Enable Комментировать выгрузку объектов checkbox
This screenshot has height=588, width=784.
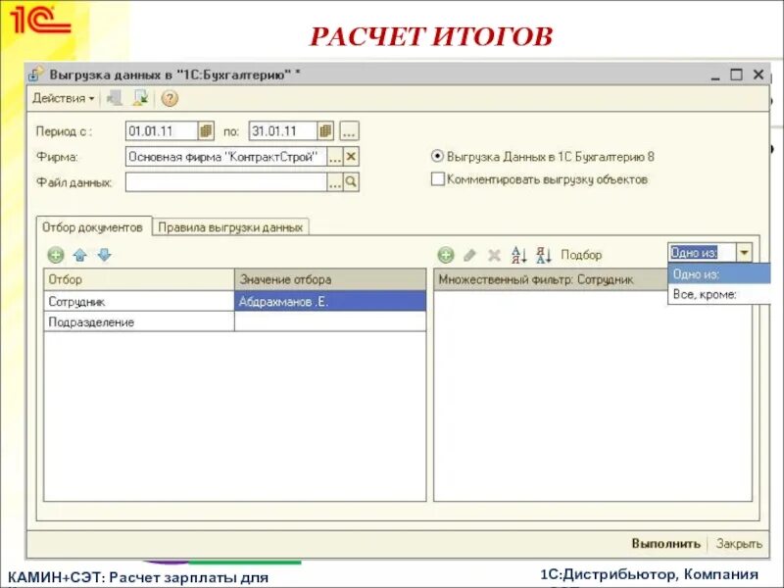(437, 179)
